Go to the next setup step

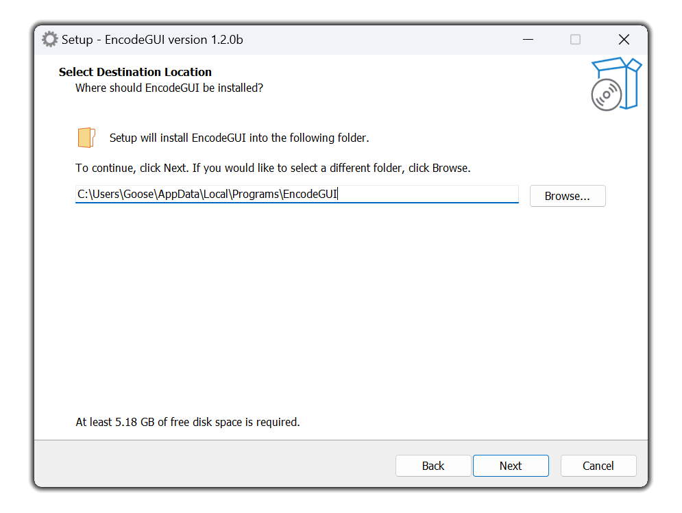click(511, 466)
